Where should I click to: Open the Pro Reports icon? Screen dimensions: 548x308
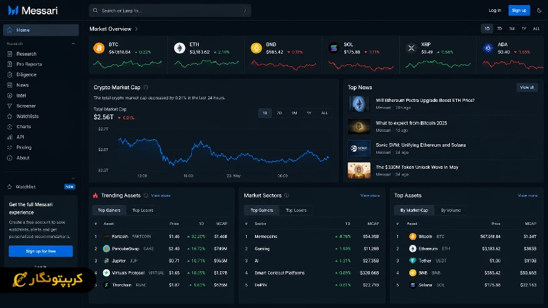10,64
